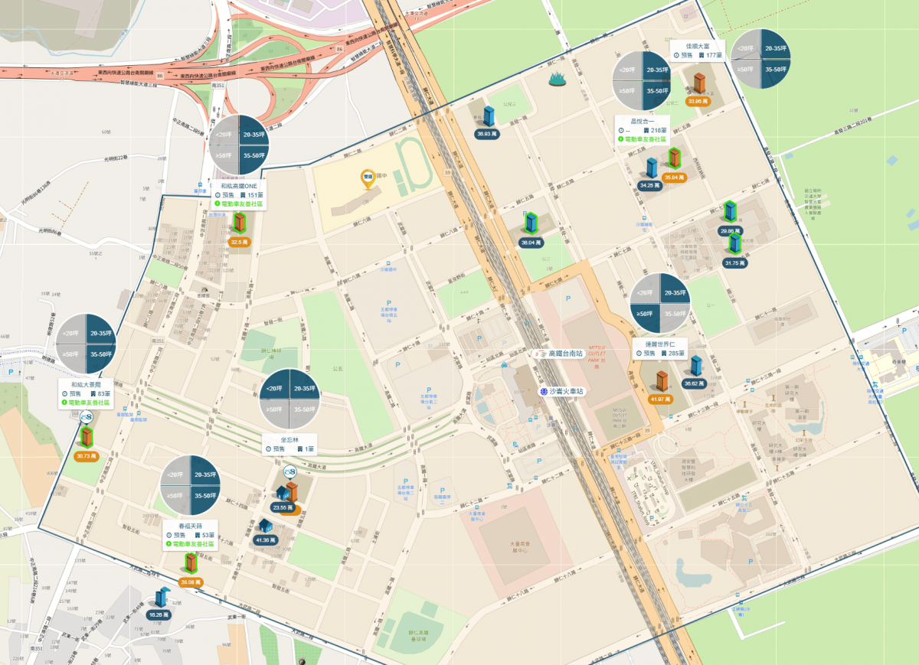Click the 沙崙火車站 station label

pos(561,391)
